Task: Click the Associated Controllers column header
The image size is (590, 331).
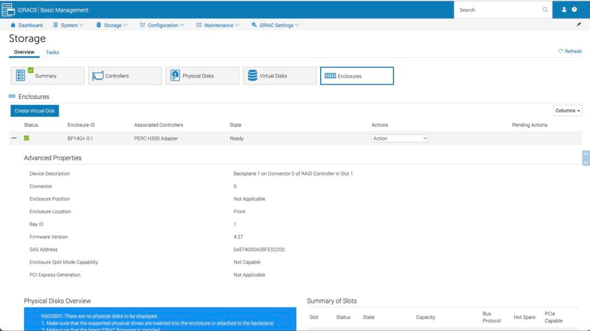Action: [x=158, y=125]
